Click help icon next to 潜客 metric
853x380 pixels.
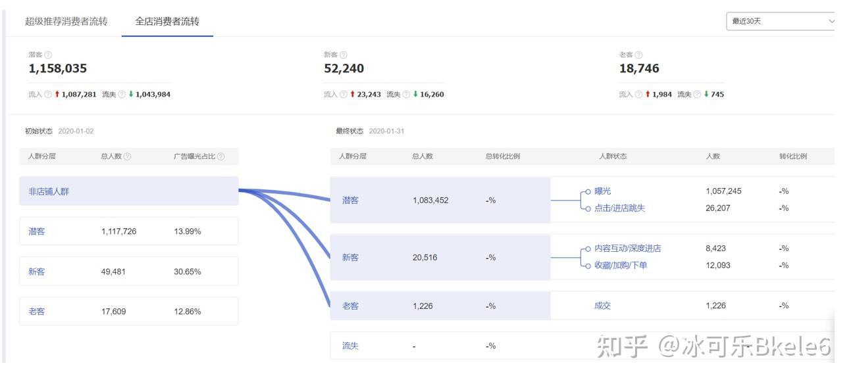click(48, 55)
